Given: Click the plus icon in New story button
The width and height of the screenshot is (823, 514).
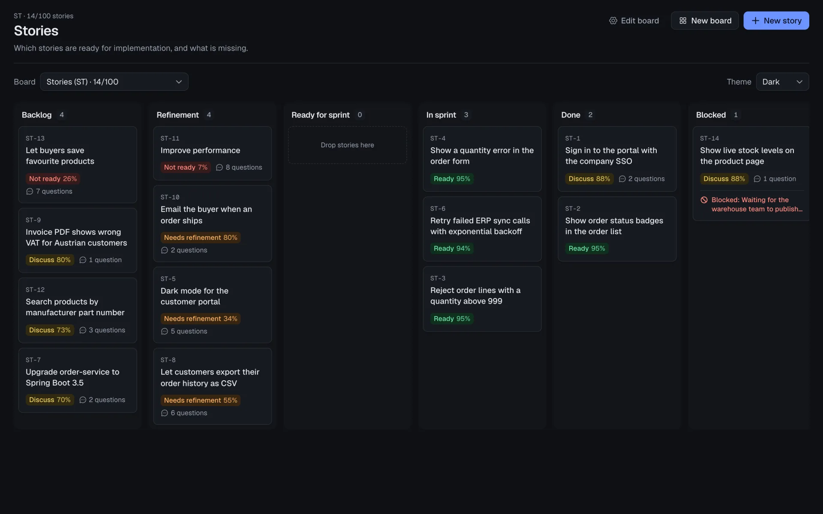Looking at the screenshot, I should (755, 21).
